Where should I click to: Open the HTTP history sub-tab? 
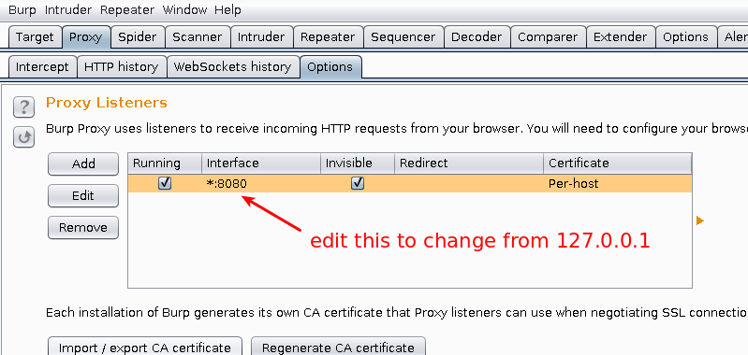click(x=121, y=67)
